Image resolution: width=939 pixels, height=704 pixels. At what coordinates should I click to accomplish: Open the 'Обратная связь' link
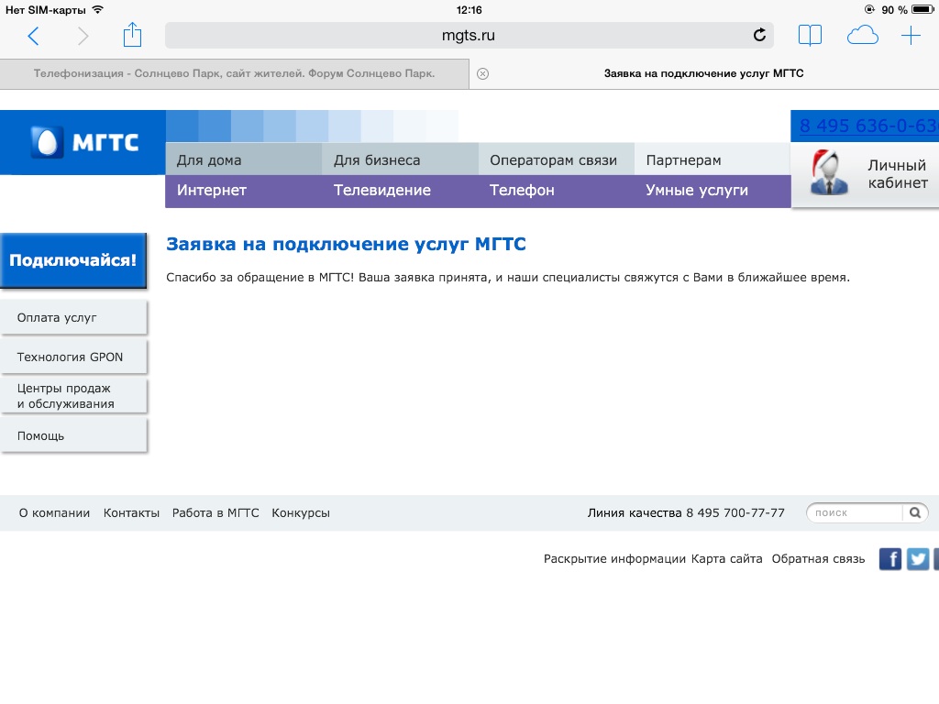(818, 559)
